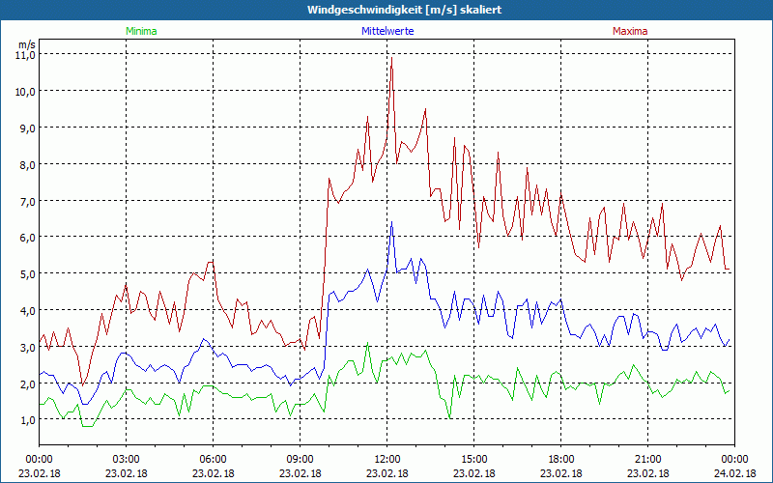Click the '6,0' y-axis value
Image resolution: width=773 pixels, height=483 pixels.
[x=27, y=238]
